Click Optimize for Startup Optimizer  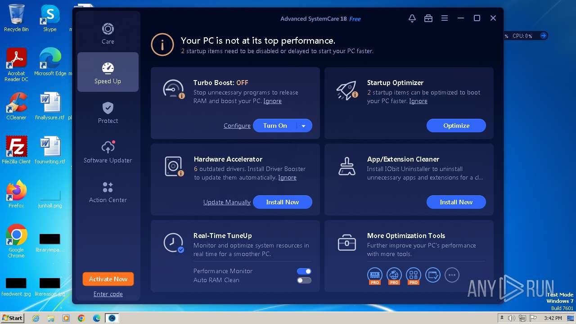point(456,126)
